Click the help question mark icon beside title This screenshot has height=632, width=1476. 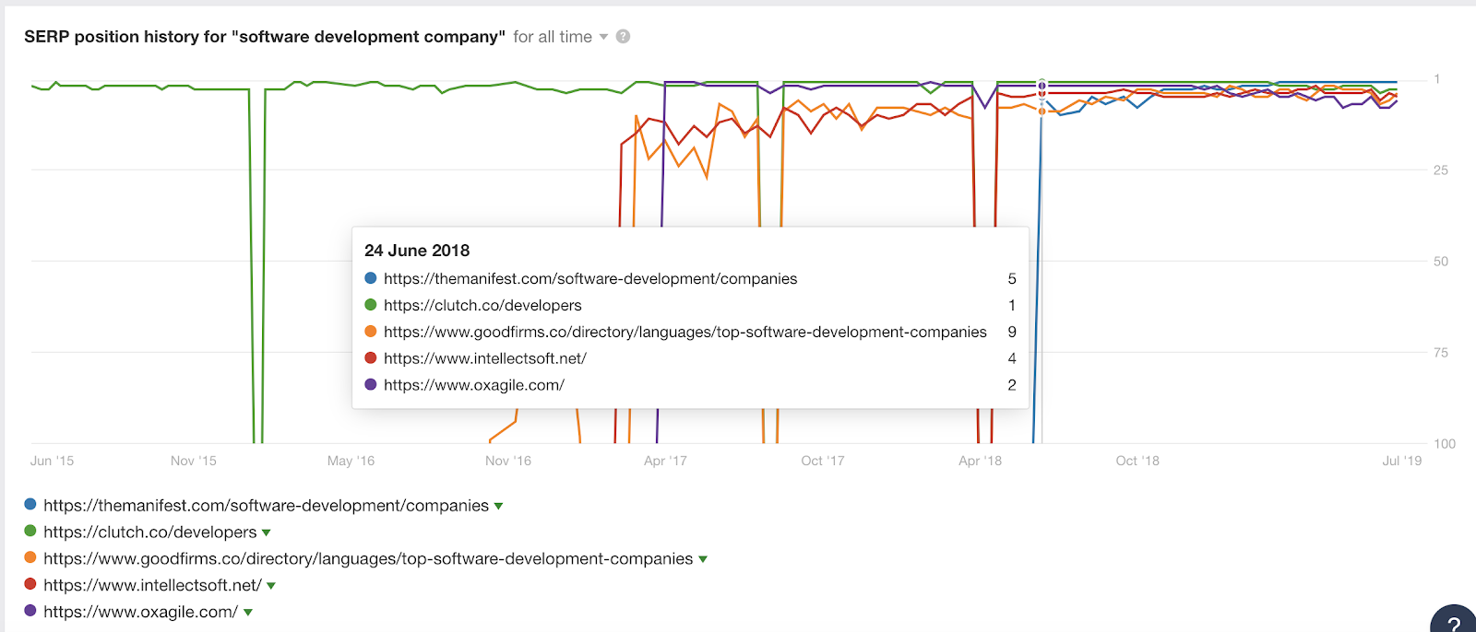pyautogui.click(x=624, y=37)
